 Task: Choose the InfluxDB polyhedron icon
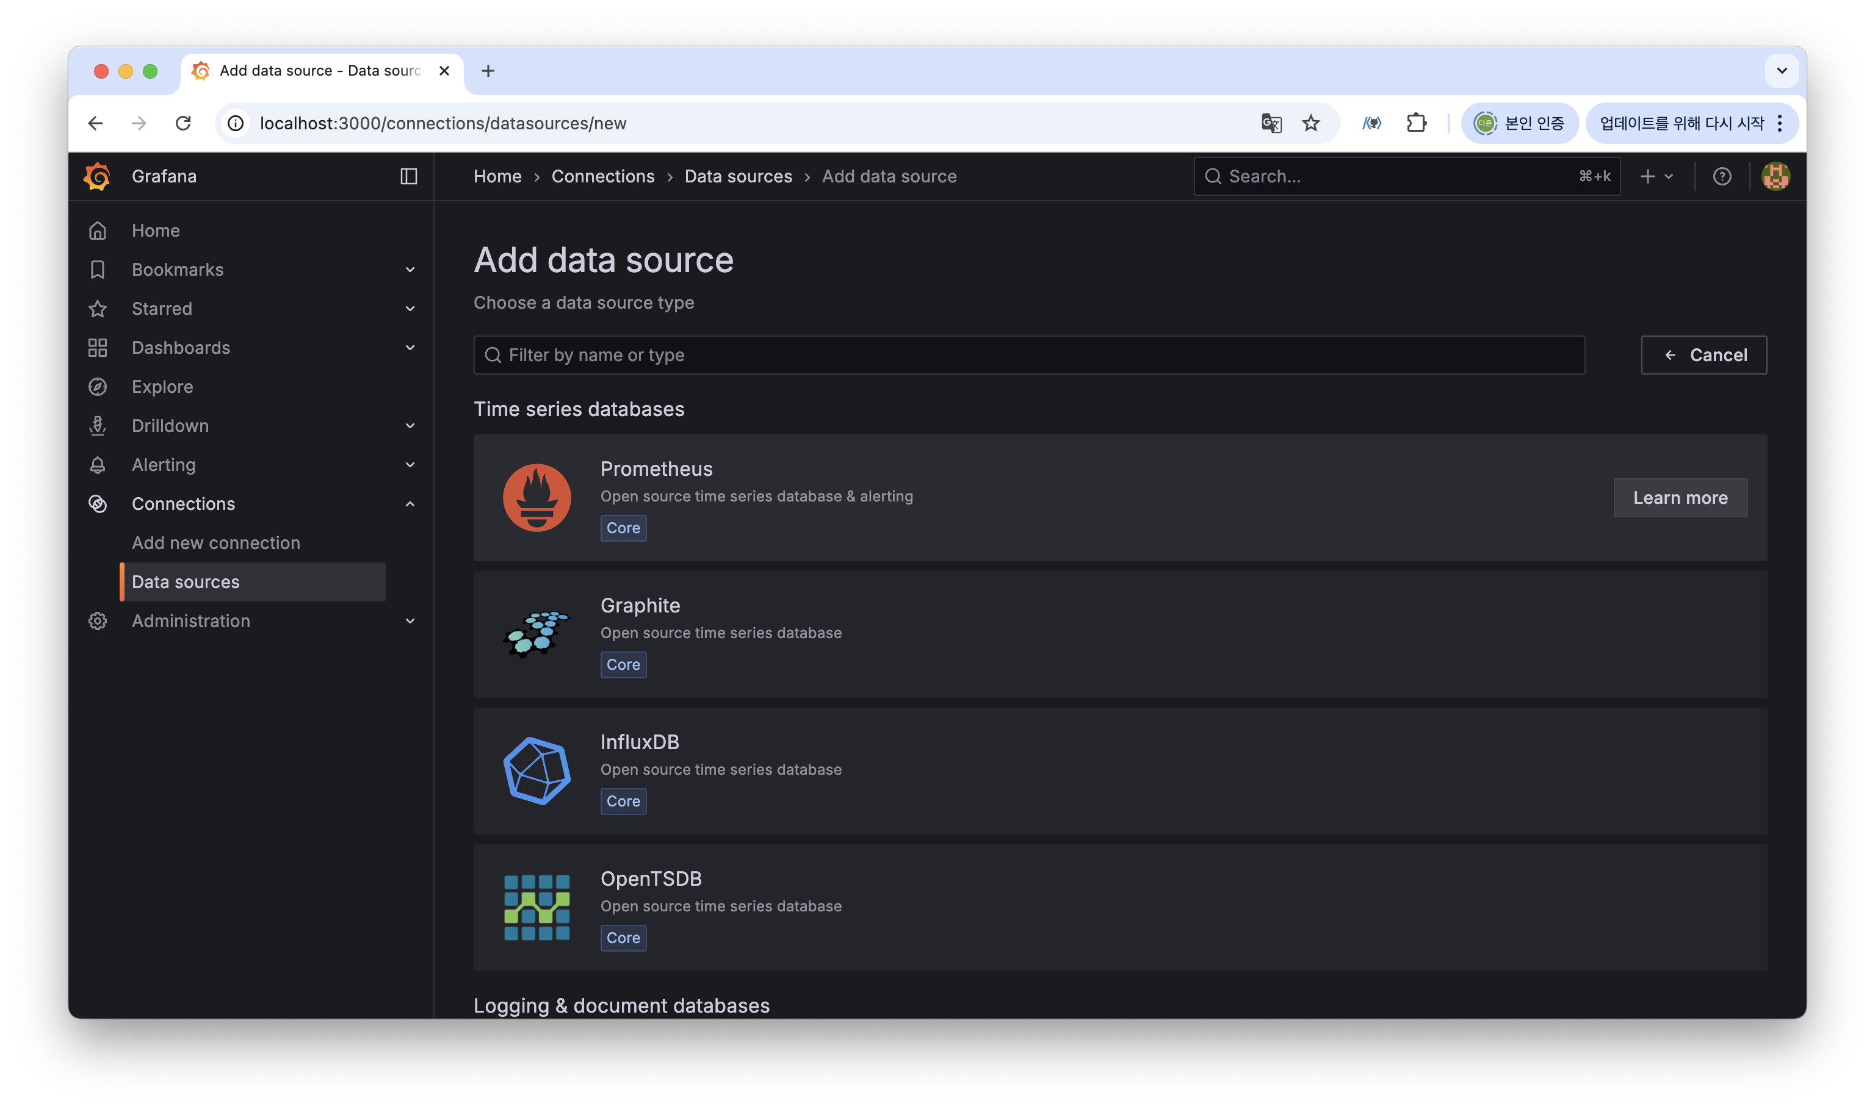coord(536,770)
